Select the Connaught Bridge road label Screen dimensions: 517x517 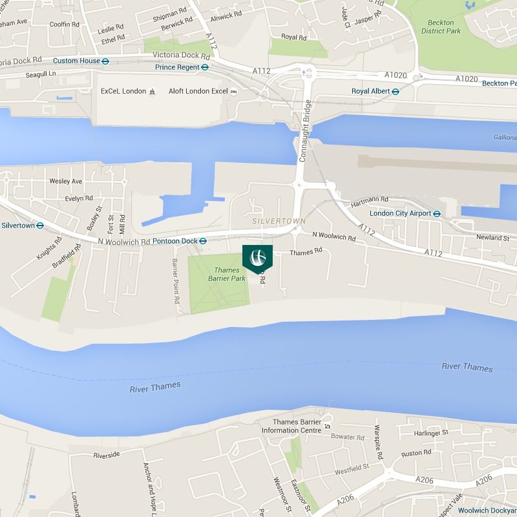[305, 131]
